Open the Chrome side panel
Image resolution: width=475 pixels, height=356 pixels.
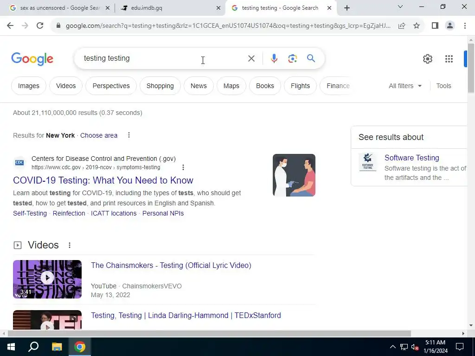[x=435, y=26]
